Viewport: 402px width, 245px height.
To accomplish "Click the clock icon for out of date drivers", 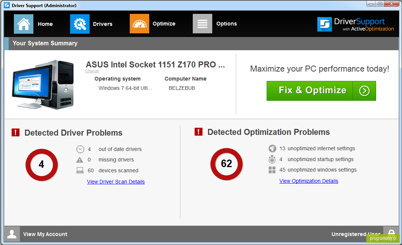I will 80,149.
